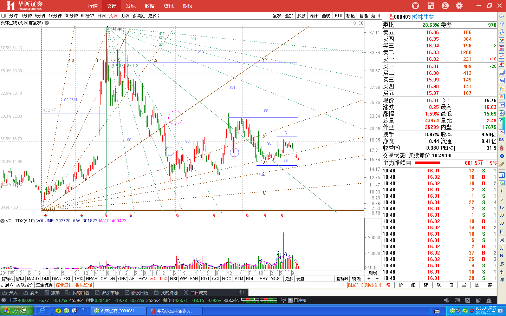Open 综合资讯 news link
Viewport: 506px width, 316px height.
64,285
